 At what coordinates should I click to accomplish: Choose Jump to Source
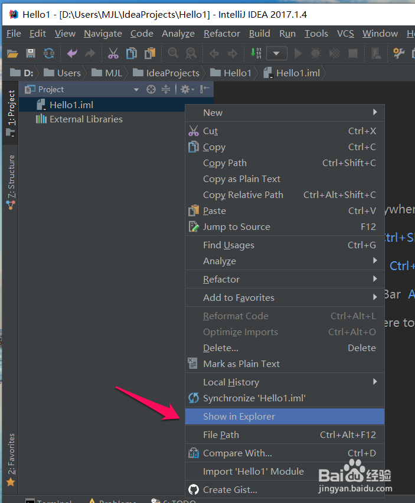(285, 227)
